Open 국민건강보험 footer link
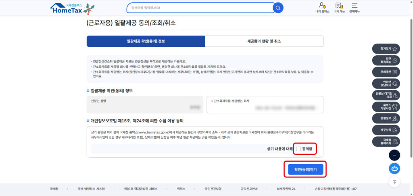 coord(213,189)
